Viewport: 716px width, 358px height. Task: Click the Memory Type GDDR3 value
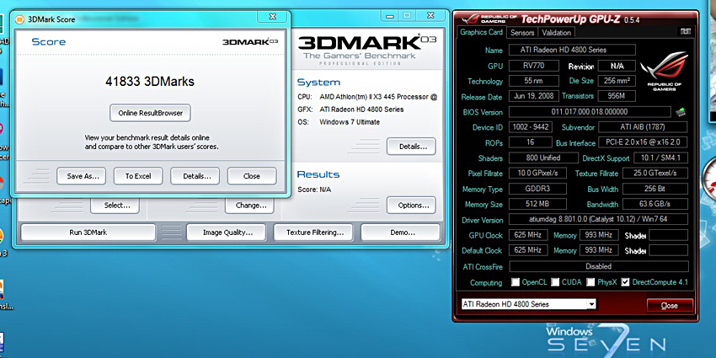point(537,189)
